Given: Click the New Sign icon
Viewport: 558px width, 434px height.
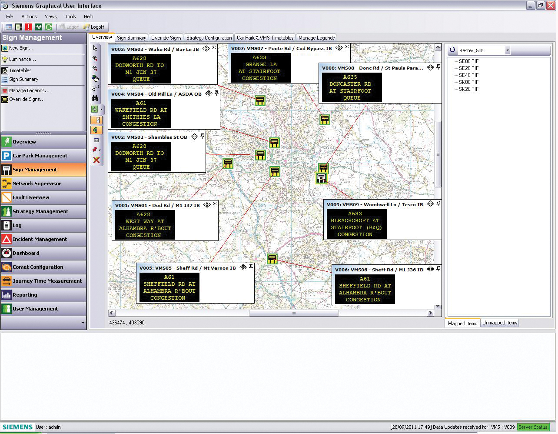Looking at the screenshot, I should 5,48.
